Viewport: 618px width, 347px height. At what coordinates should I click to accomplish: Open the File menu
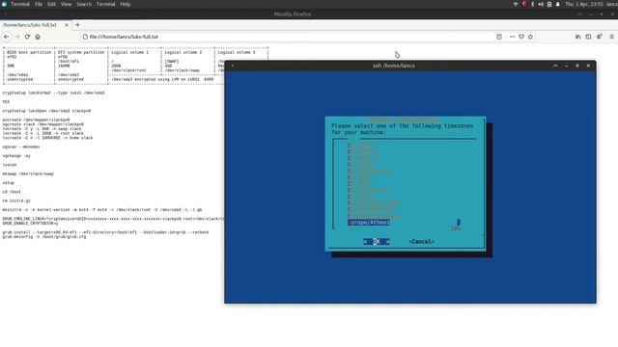click(x=39, y=4)
